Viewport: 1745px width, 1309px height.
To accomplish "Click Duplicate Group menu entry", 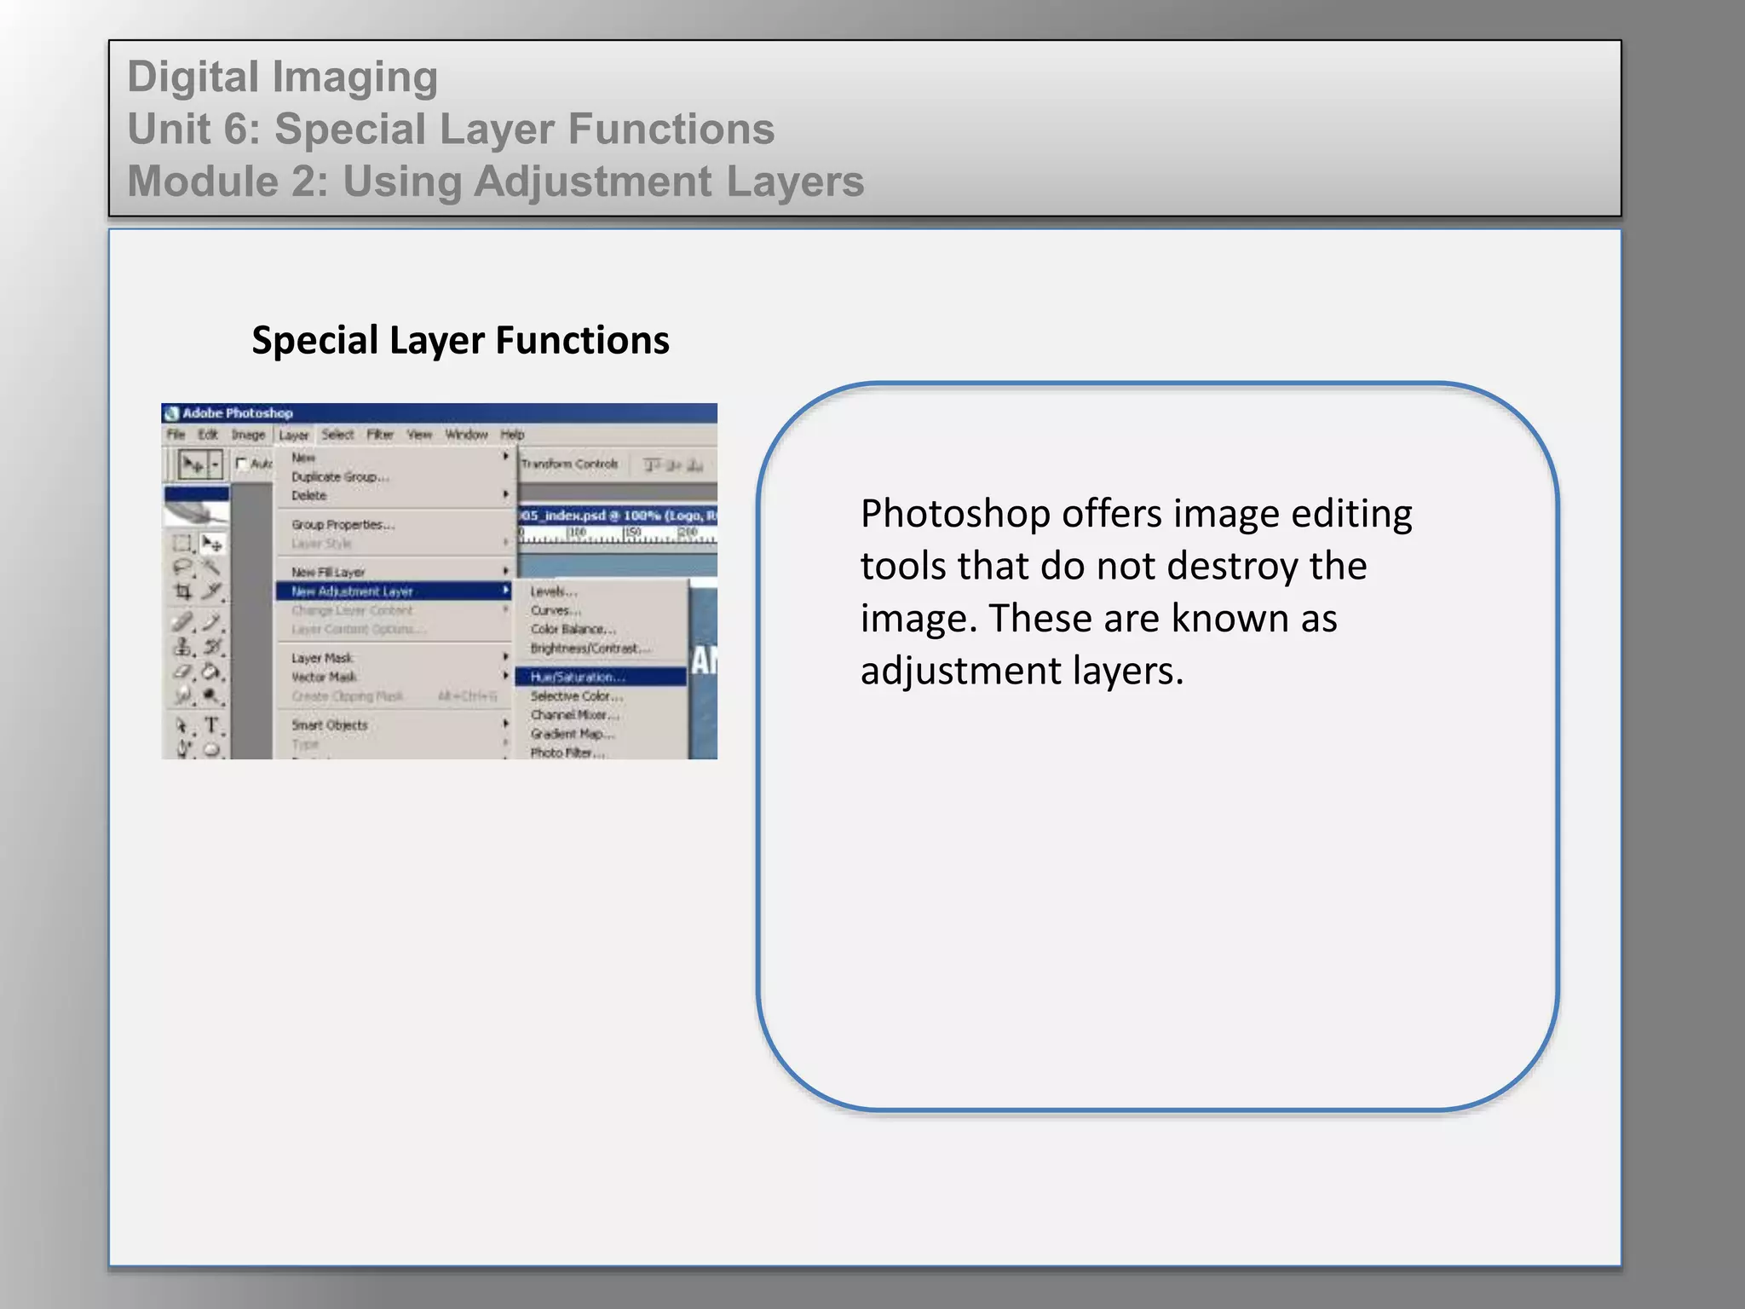I will (340, 477).
